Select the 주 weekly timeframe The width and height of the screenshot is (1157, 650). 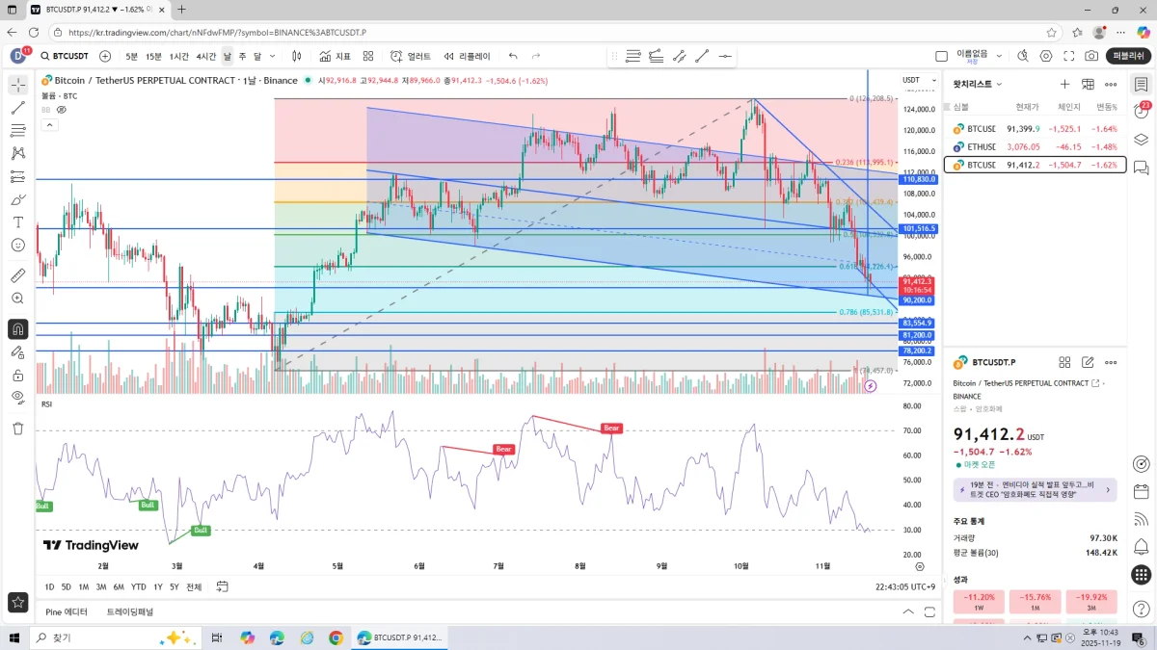point(242,56)
